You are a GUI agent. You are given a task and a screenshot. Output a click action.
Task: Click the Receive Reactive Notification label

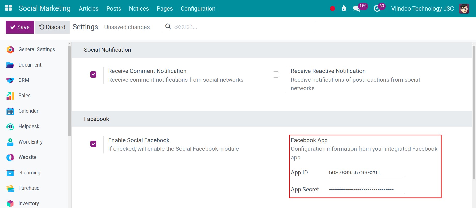coord(328,71)
